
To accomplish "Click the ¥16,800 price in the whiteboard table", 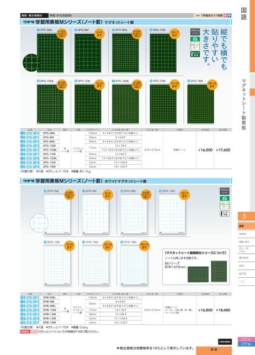I will [205, 310].
